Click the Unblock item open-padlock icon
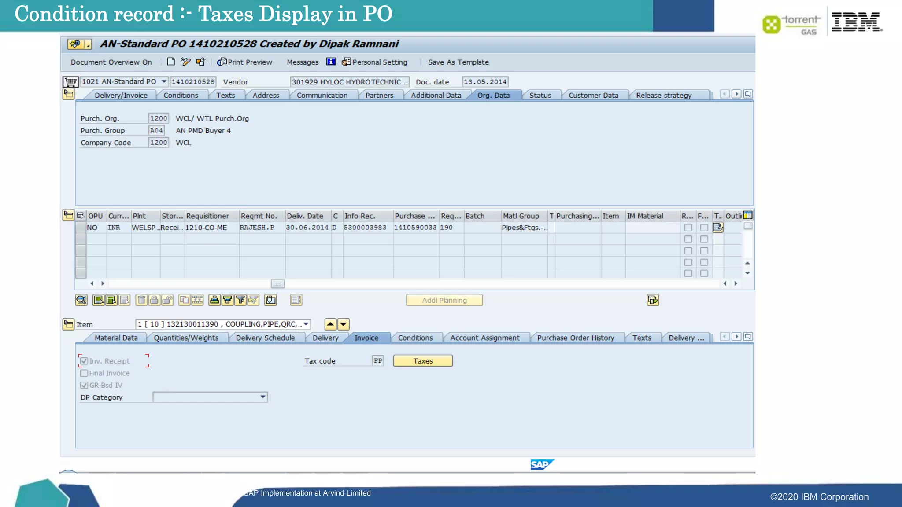902x507 pixels. [x=167, y=300]
